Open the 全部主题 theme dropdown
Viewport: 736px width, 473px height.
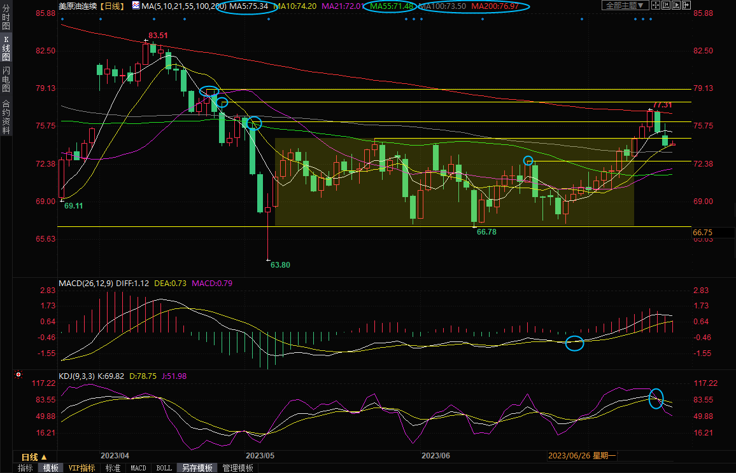[x=625, y=6]
